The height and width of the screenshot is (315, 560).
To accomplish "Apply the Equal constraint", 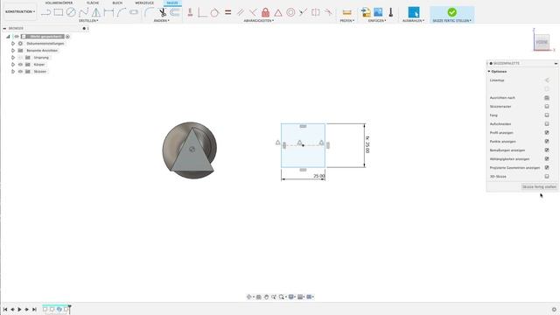I will 227,12.
